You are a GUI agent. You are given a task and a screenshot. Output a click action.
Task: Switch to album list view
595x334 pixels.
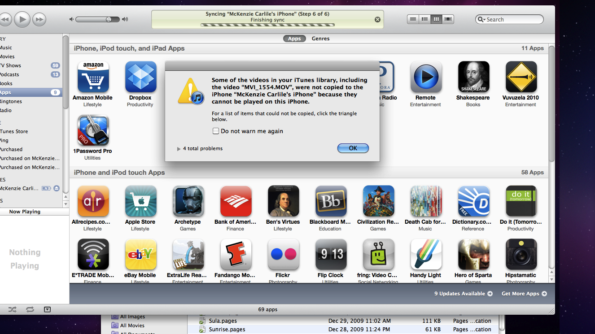424,19
